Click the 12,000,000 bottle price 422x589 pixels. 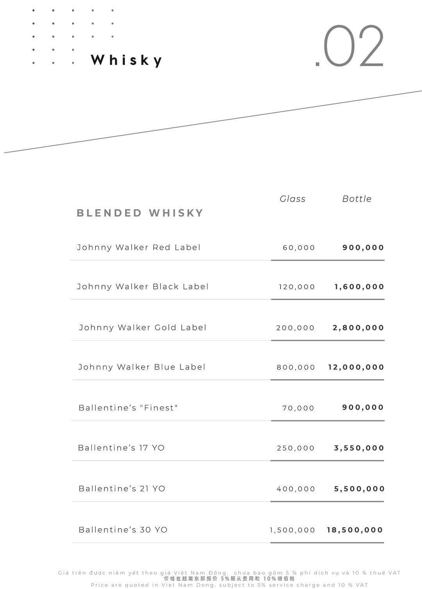point(356,367)
